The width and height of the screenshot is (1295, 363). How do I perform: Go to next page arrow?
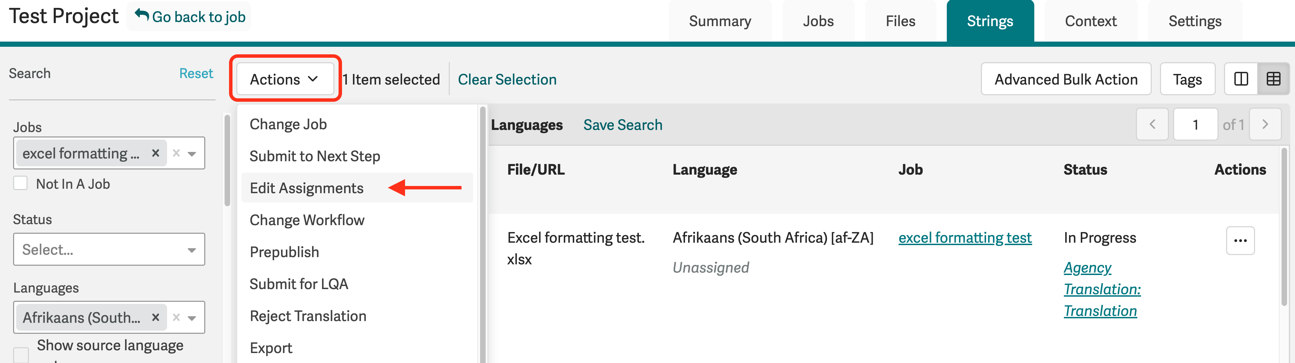(x=1265, y=124)
